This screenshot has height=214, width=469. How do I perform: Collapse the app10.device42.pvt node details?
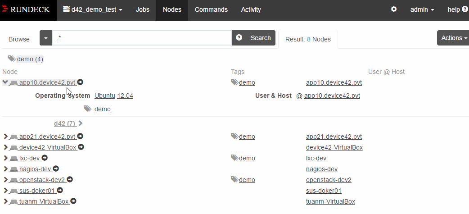pyautogui.click(x=5, y=82)
